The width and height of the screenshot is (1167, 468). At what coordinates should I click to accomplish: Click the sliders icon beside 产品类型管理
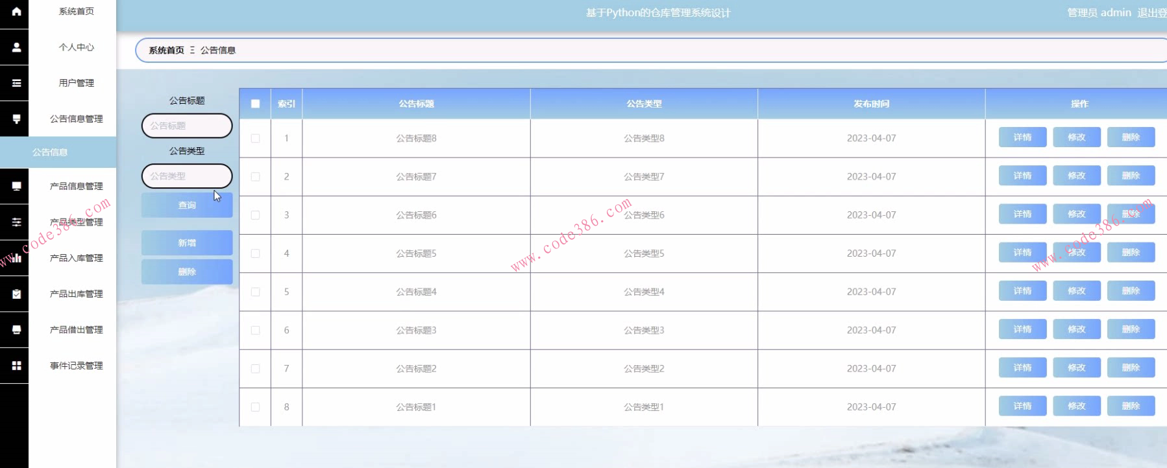click(x=16, y=222)
